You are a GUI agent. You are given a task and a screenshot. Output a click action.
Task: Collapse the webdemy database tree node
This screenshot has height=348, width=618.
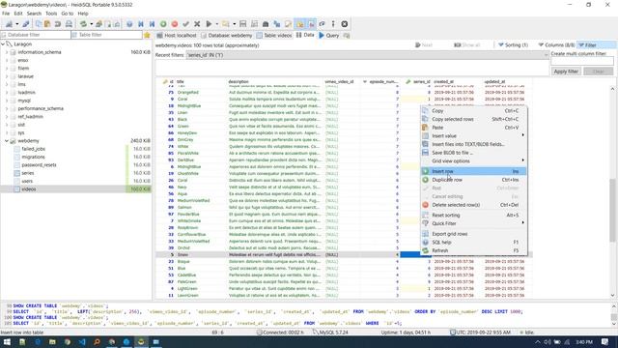7,141
